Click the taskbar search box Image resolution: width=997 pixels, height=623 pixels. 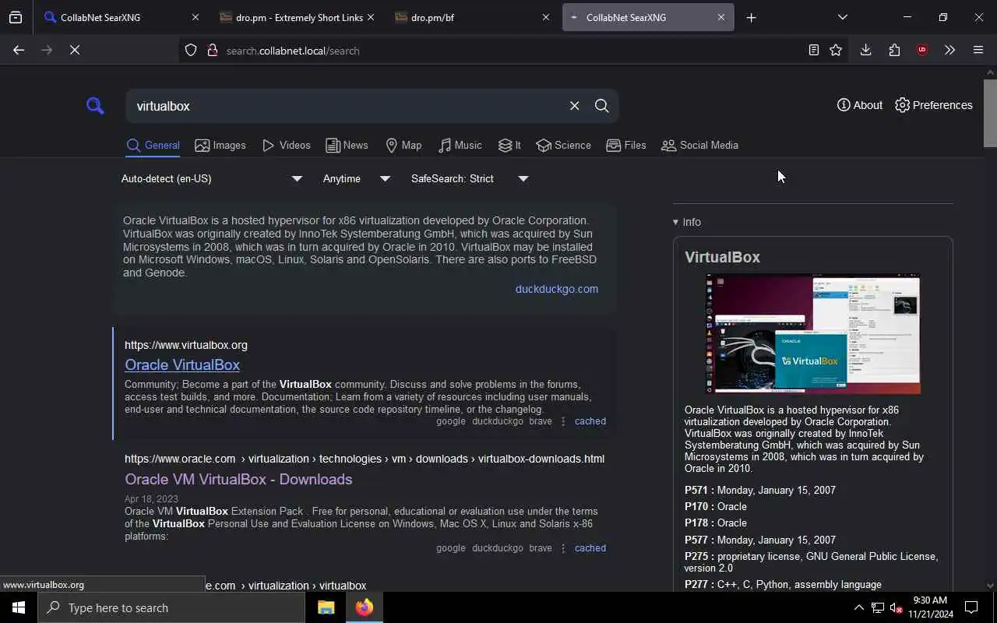click(x=171, y=607)
